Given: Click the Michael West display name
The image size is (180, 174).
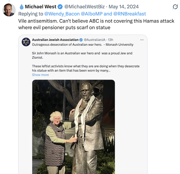Looking at the screenshot, I should tap(40, 7).
